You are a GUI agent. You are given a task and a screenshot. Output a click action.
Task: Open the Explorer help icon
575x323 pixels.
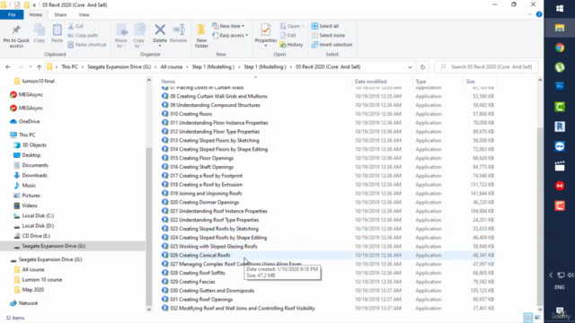click(x=539, y=14)
